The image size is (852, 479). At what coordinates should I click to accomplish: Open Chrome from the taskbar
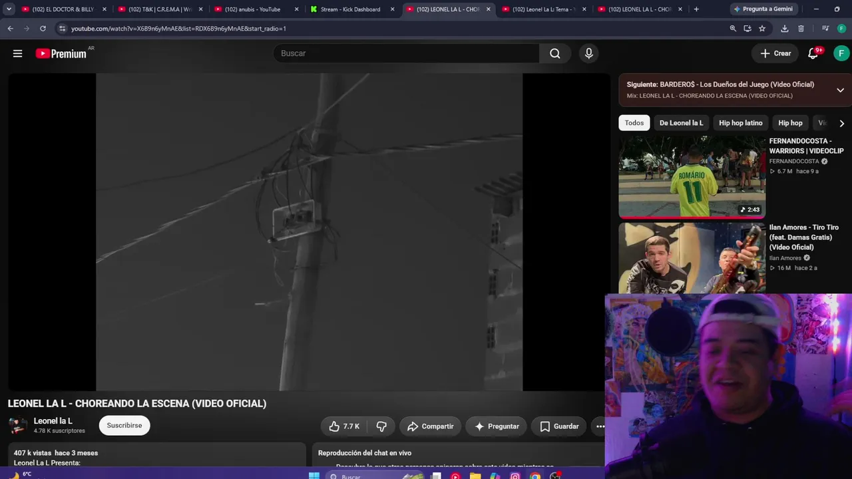(534, 476)
